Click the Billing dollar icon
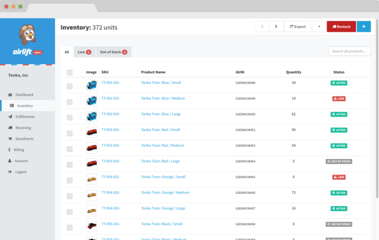The width and height of the screenshot is (379, 240). 10,150
